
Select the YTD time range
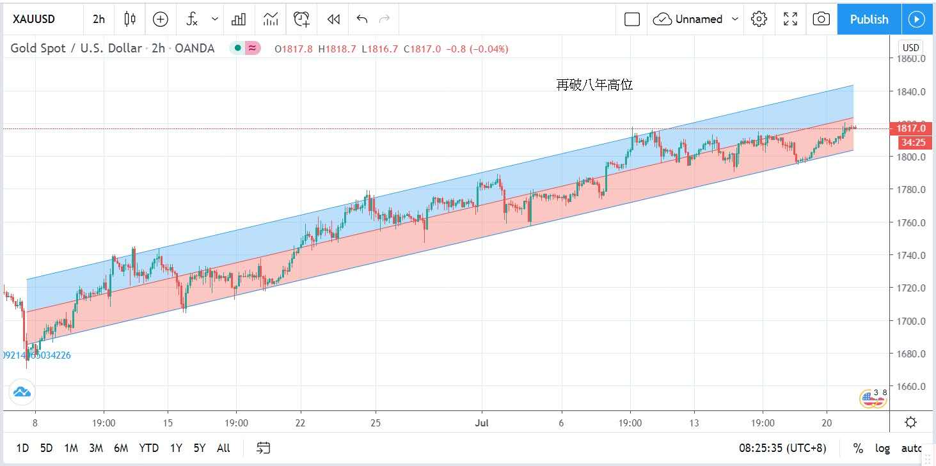point(148,448)
